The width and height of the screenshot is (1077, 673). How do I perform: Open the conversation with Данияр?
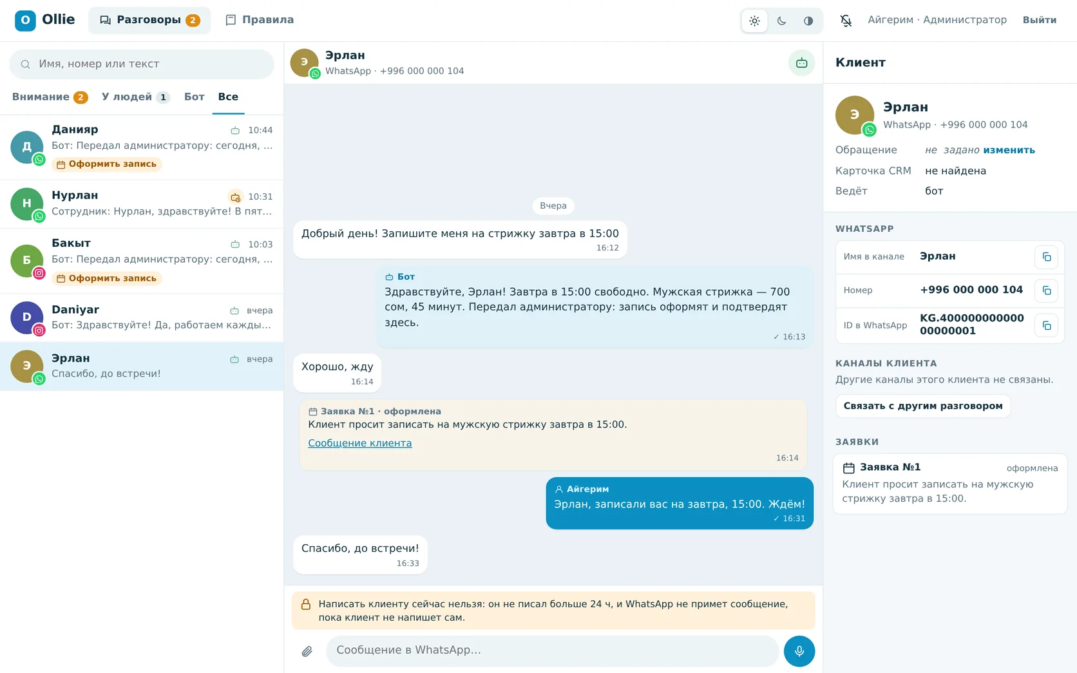point(142,147)
